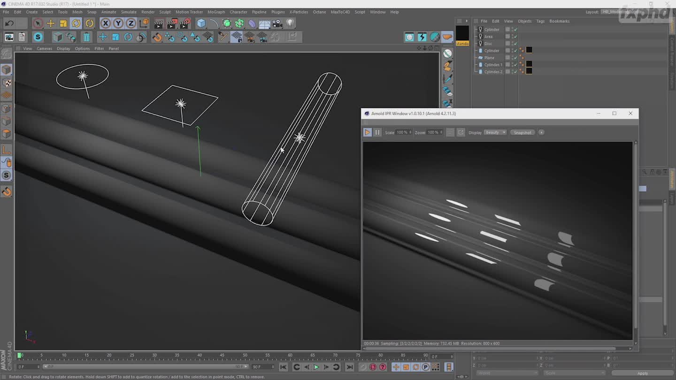Toggle the green check of Plane object
The height and width of the screenshot is (380, 676).
[x=515, y=57]
